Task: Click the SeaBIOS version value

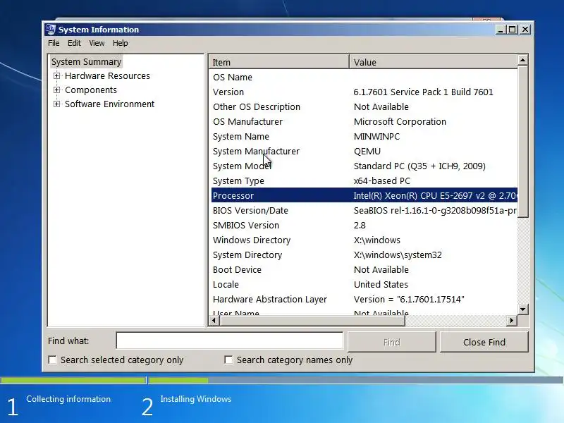Action: click(435, 210)
